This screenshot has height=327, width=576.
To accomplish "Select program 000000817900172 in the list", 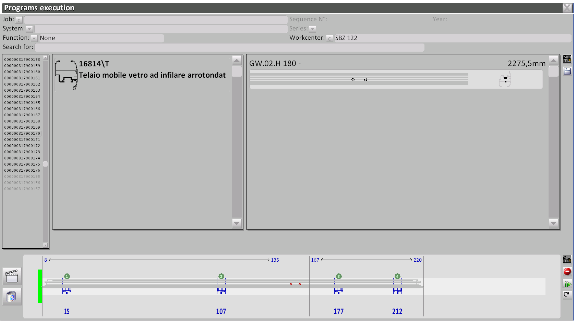I will pos(22,146).
